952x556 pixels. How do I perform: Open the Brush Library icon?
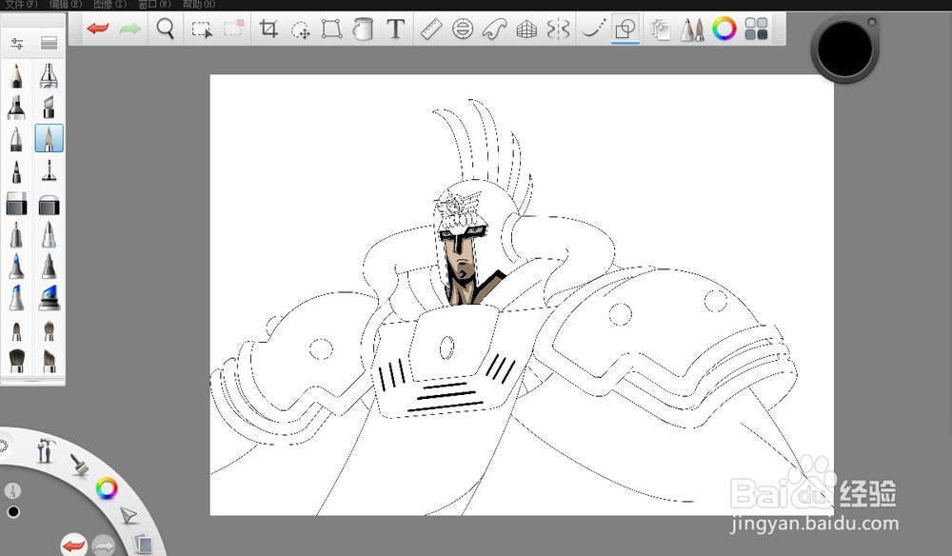50,43
